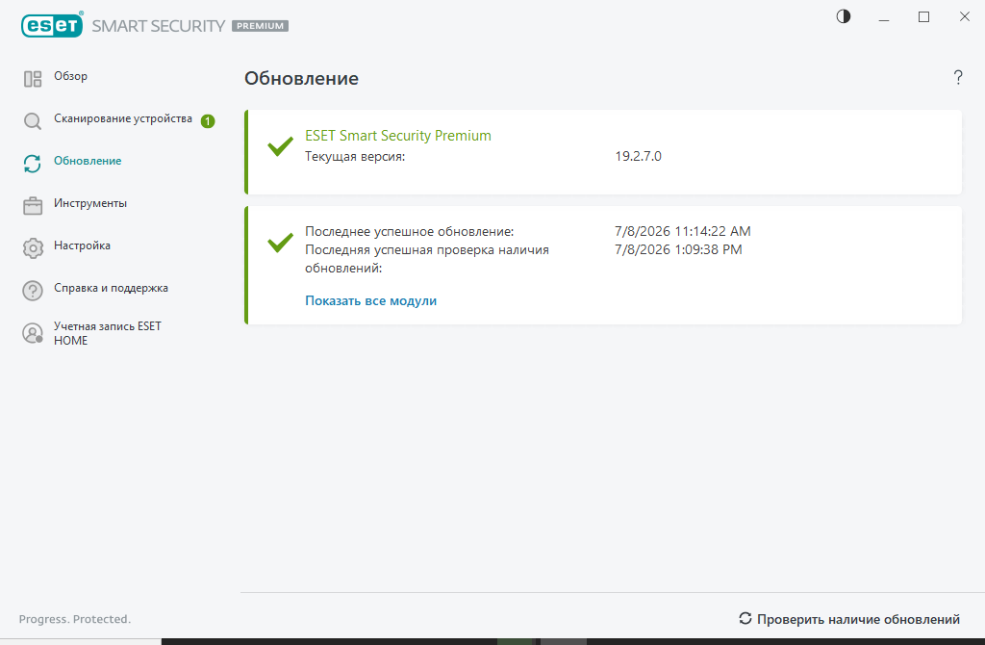Click the question mark Справка и поддержка icon
The width and height of the screenshot is (985, 645).
(33, 291)
